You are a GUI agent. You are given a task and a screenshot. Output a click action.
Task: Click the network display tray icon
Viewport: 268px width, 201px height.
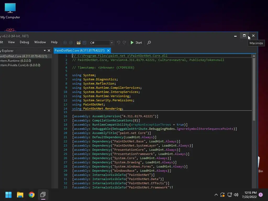230,195
